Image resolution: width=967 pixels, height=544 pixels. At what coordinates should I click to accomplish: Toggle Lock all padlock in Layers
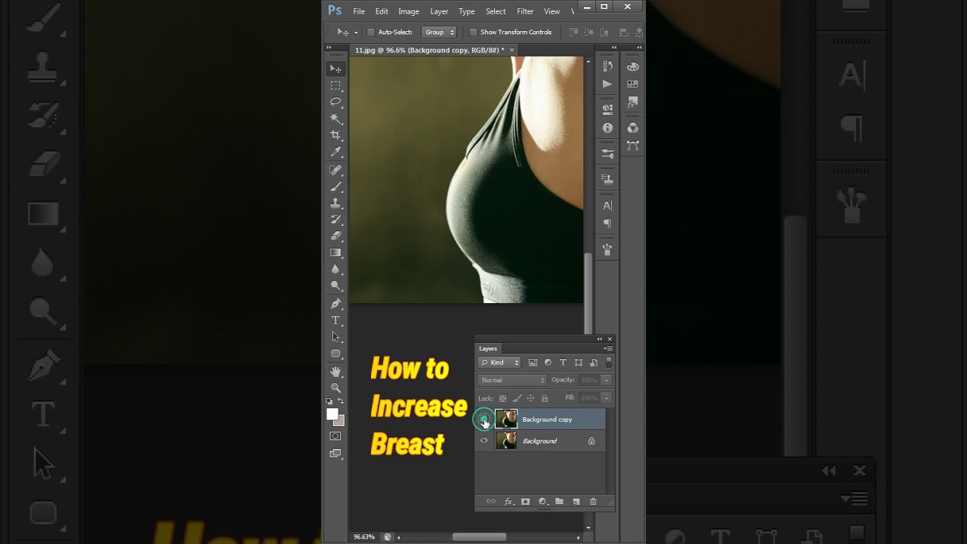pyautogui.click(x=545, y=398)
